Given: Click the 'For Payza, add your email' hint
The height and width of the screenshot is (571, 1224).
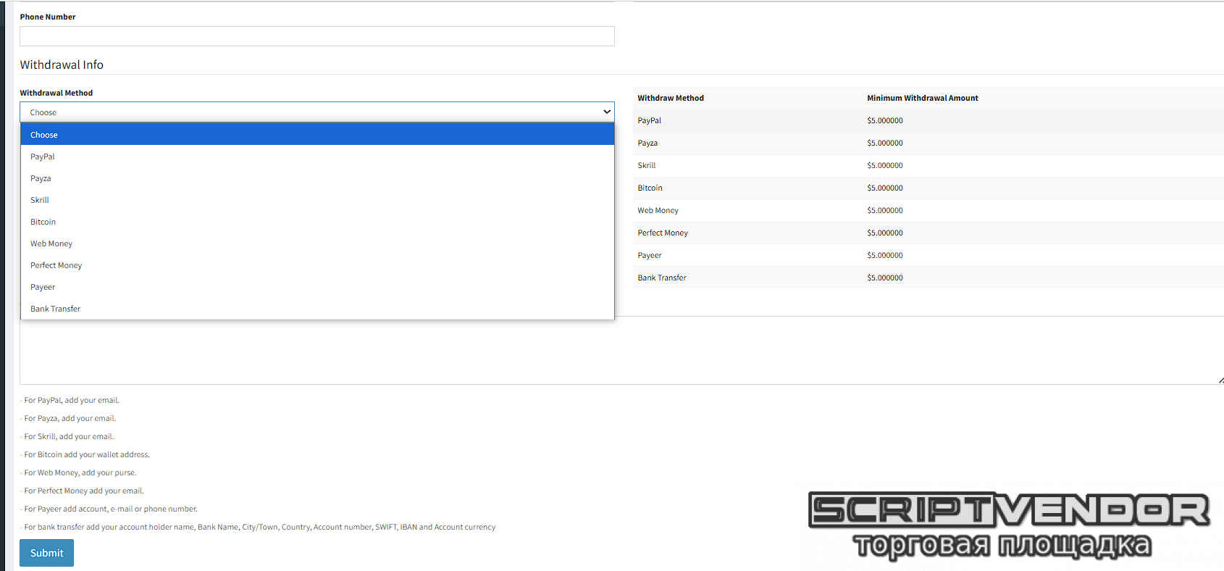Looking at the screenshot, I should pos(69,418).
